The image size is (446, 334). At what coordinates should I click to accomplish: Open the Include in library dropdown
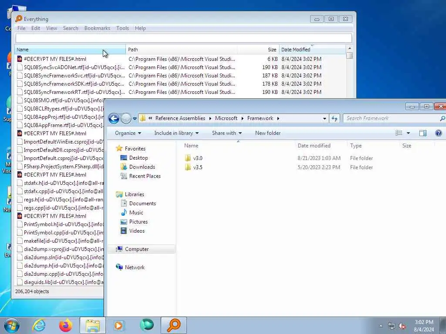(176, 133)
